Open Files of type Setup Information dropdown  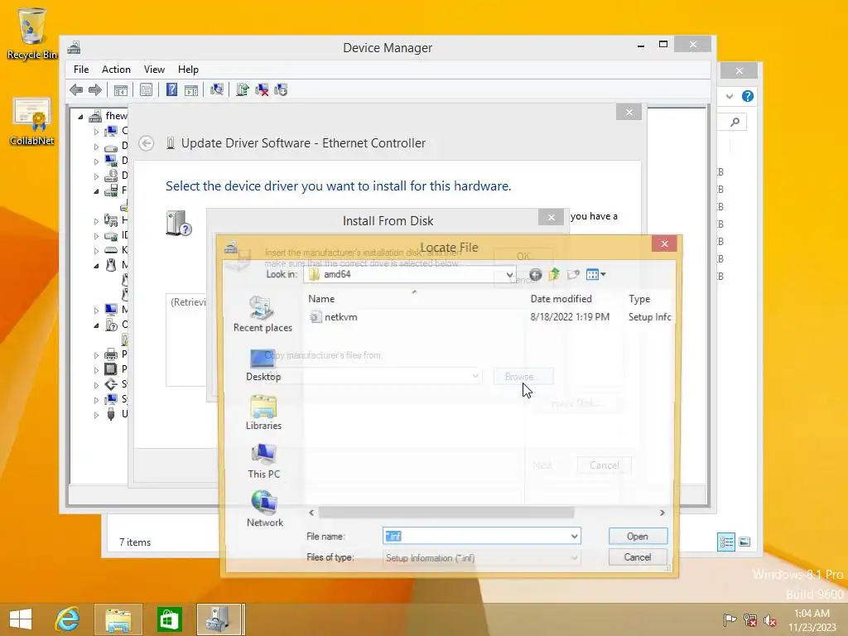tap(574, 557)
